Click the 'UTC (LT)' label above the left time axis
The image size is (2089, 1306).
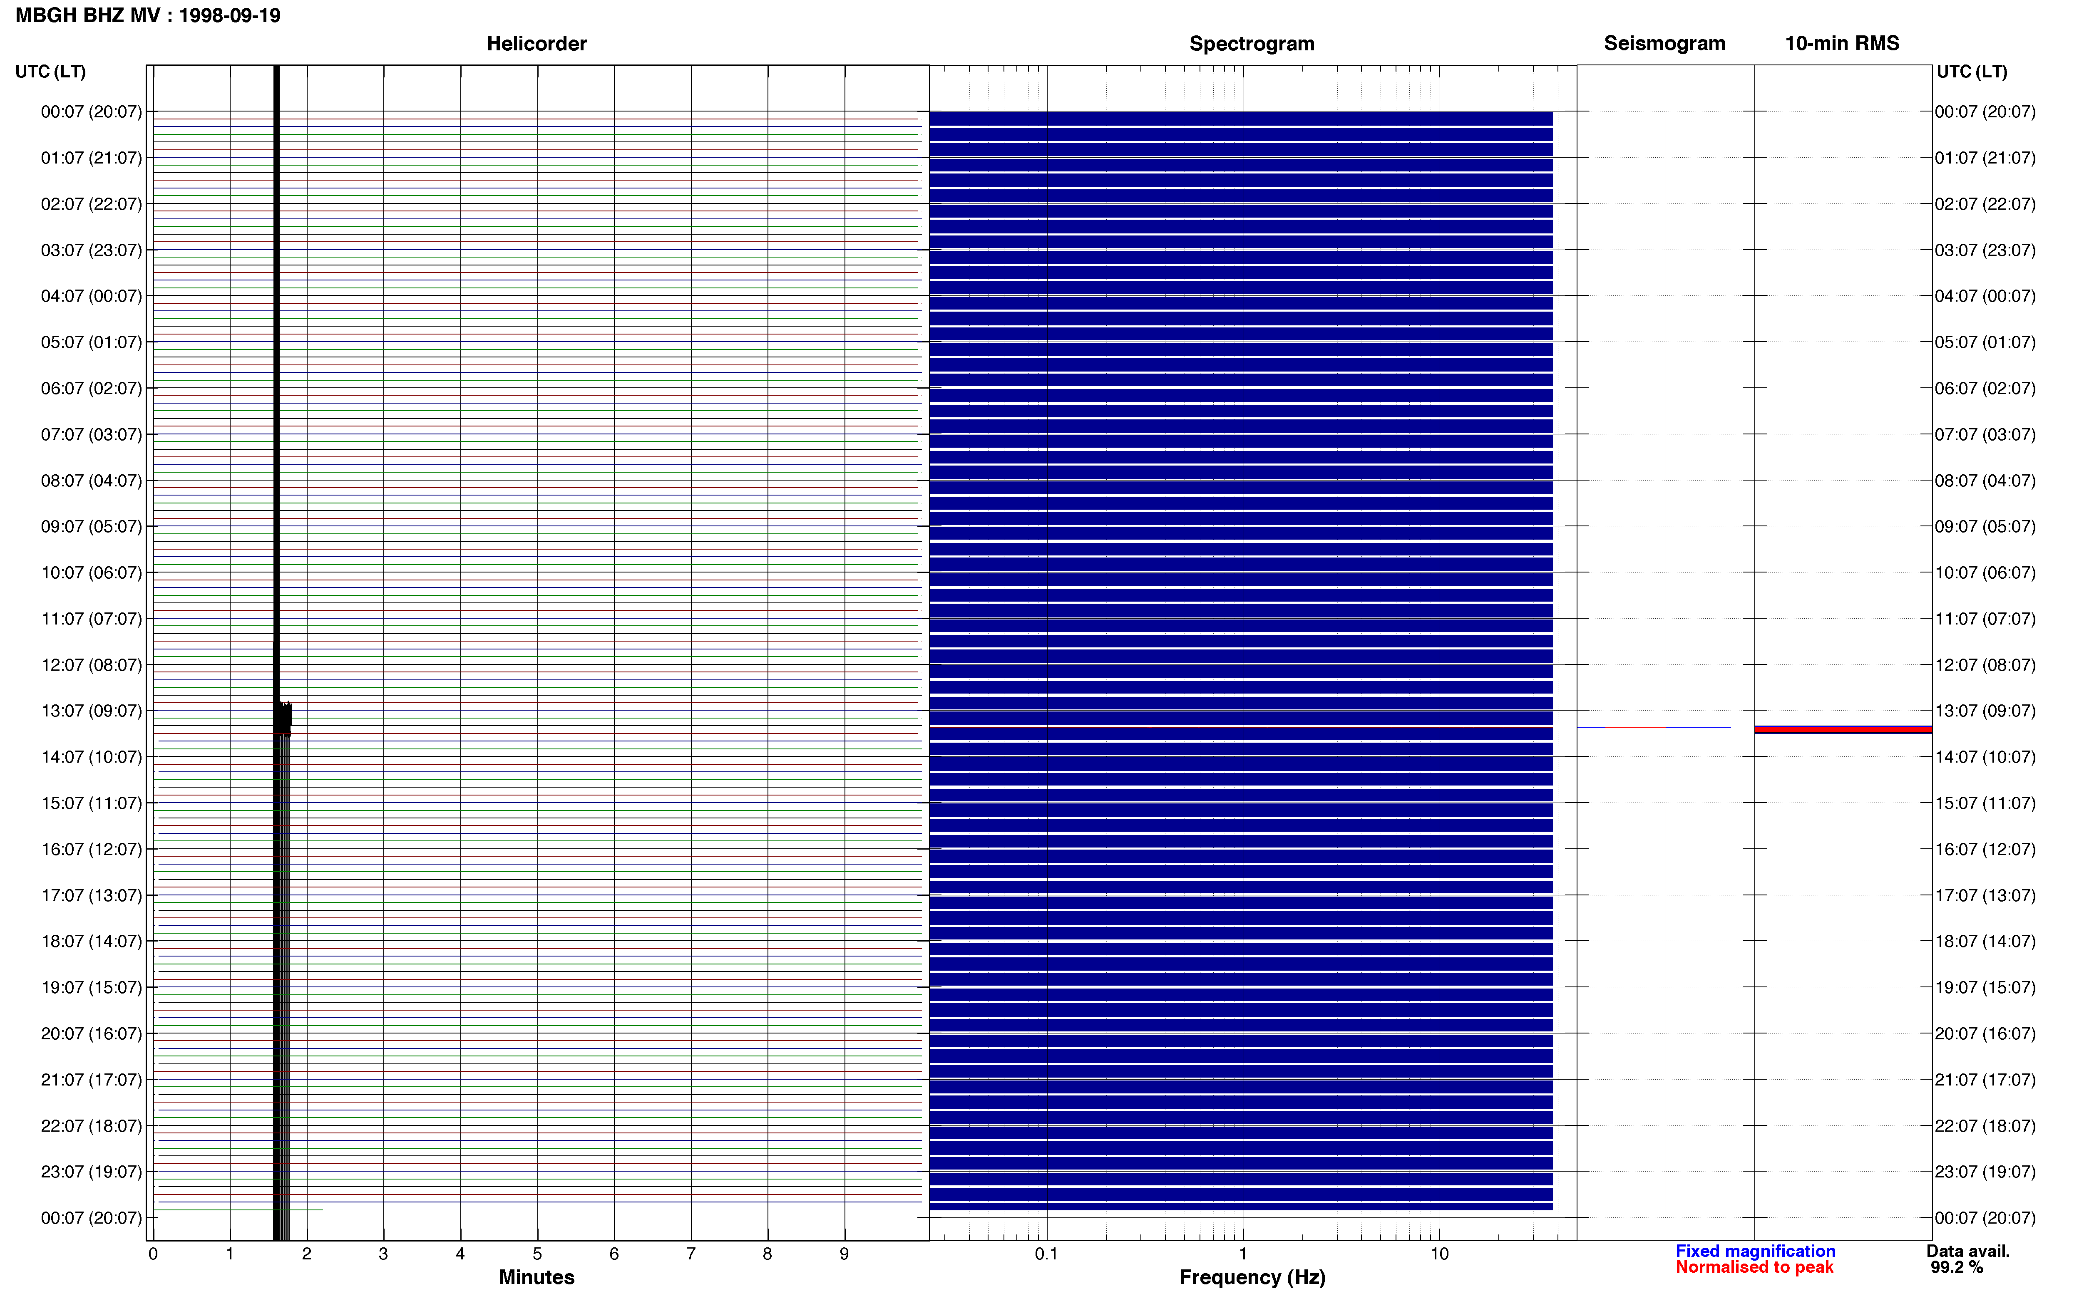tap(50, 72)
